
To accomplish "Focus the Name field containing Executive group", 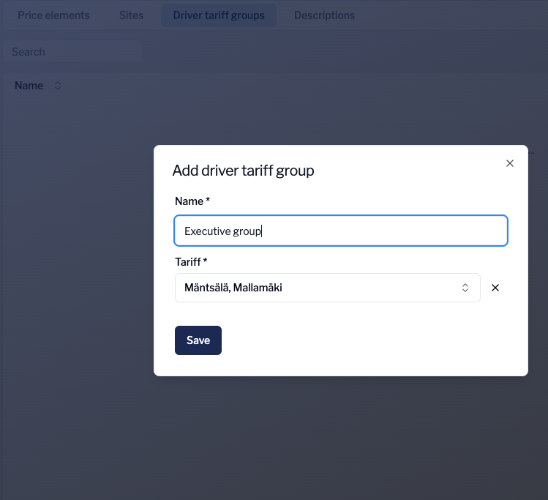I will [x=340, y=231].
